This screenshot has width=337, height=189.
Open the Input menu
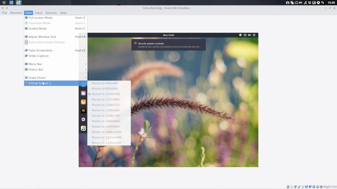39,13
